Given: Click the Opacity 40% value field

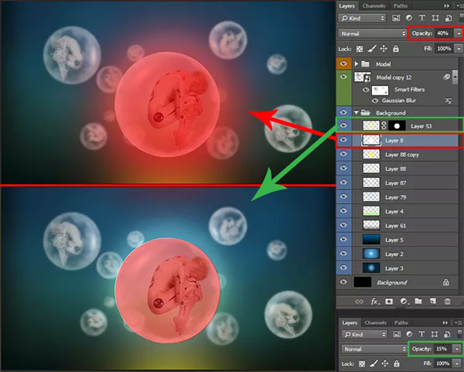Looking at the screenshot, I should click(x=444, y=33).
